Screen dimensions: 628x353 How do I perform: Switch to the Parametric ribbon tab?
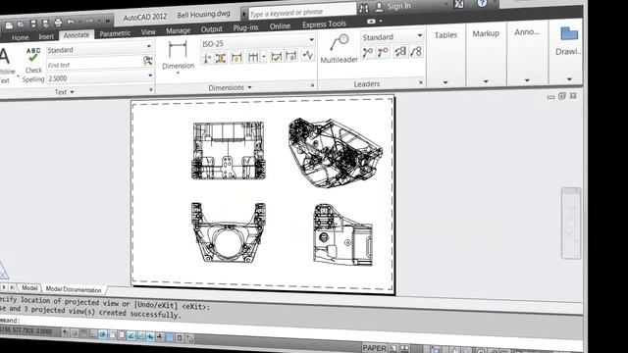point(115,33)
